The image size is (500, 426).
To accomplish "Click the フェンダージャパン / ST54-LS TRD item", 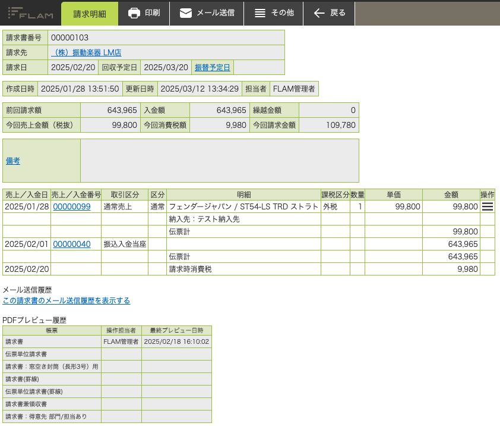I will click(243, 207).
